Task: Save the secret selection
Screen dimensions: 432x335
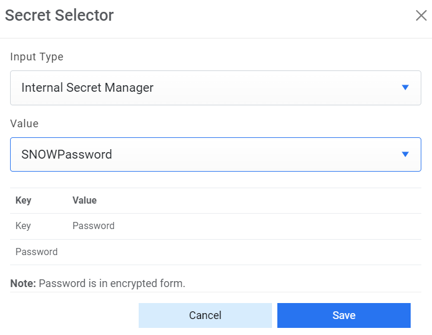Action: click(344, 315)
